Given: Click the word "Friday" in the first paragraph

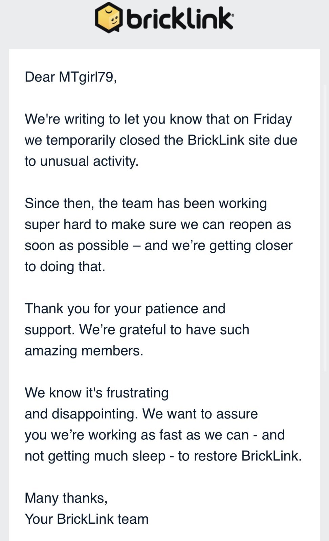Looking at the screenshot, I should click(x=272, y=119).
